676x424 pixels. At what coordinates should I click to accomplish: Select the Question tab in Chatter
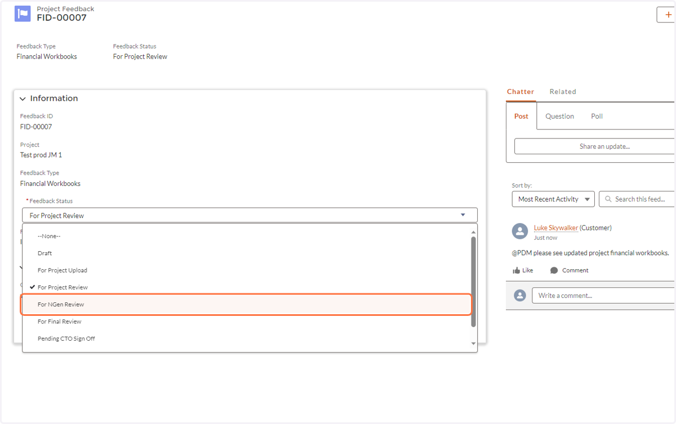click(x=559, y=116)
